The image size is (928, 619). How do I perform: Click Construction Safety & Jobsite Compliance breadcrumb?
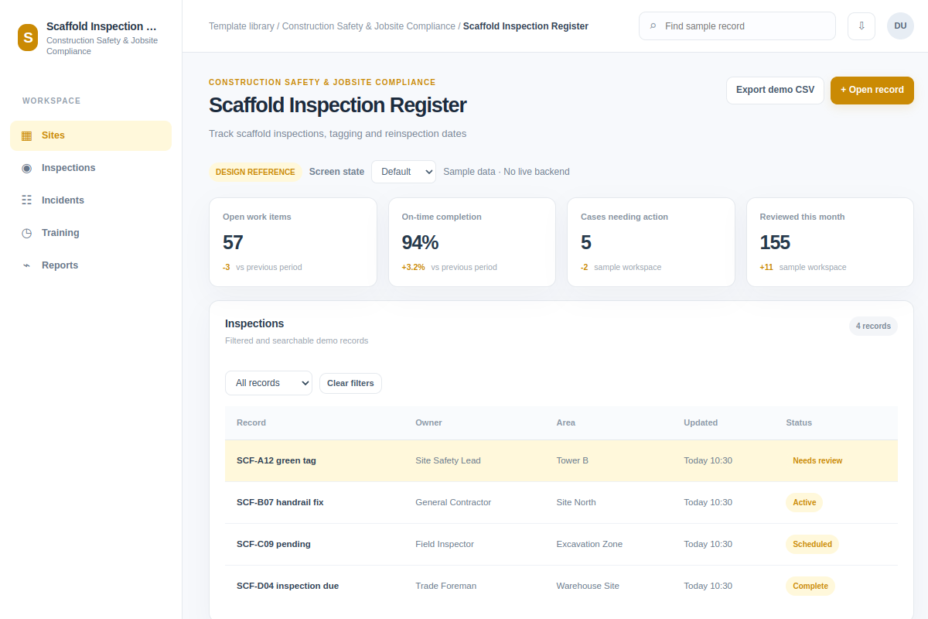(369, 26)
